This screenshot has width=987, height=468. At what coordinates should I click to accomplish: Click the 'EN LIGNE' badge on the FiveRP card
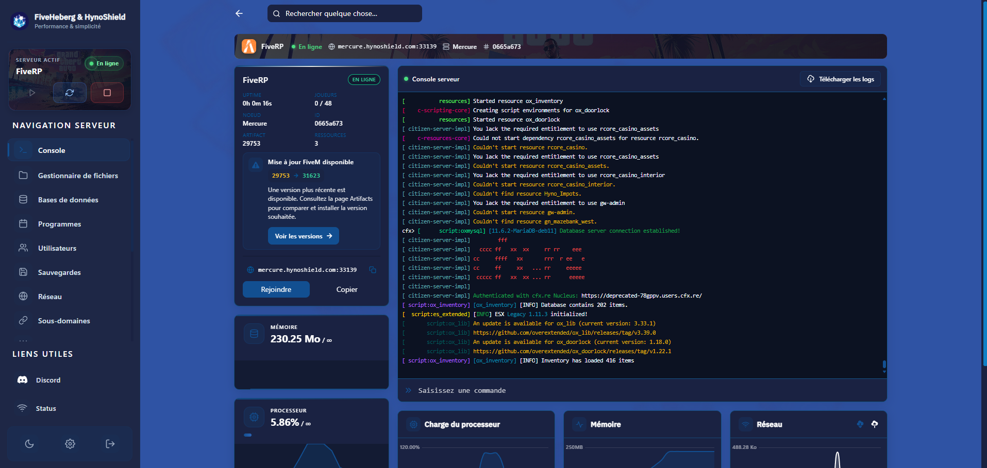(x=364, y=80)
